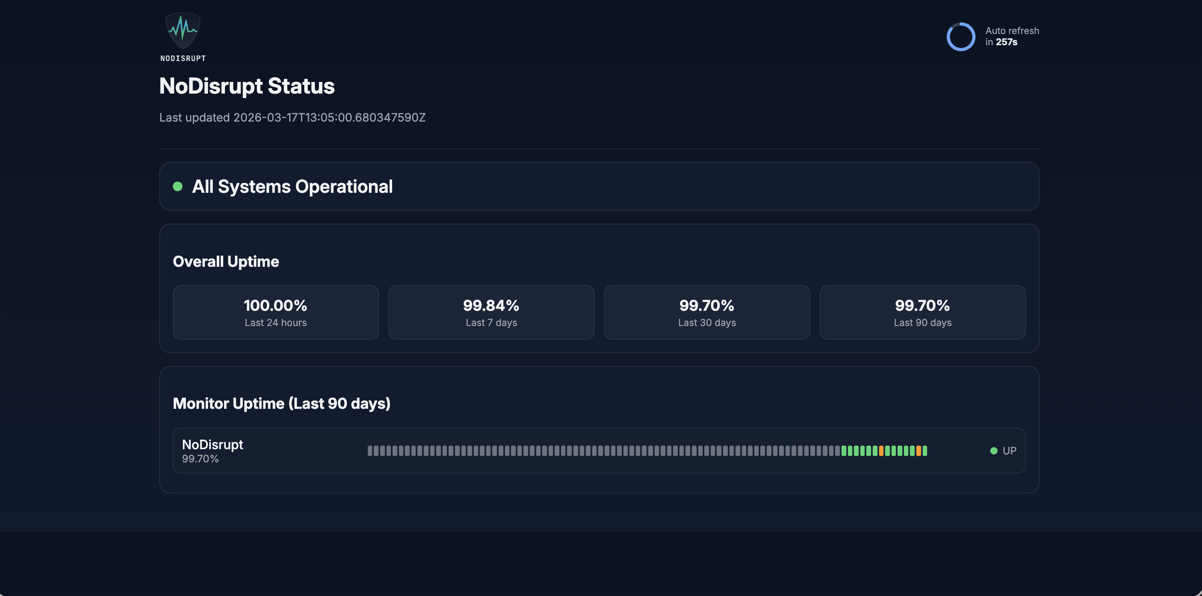
Task: Click an orange bar in the uptime history
Action: tap(881, 450)
